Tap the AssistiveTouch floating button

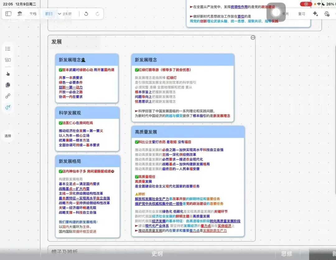pyautogui.click(x=276, y=12)
